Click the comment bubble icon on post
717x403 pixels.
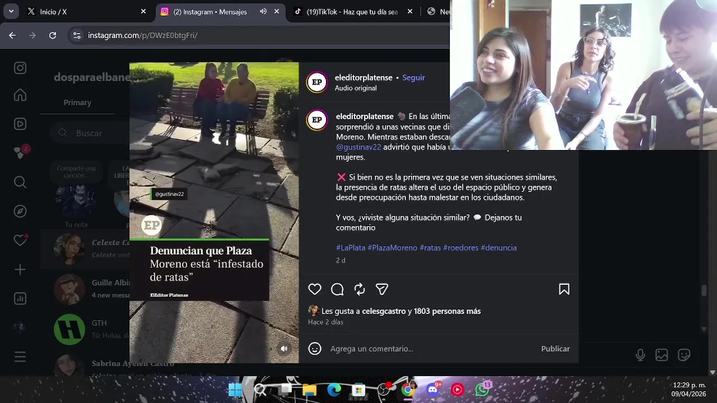337,289
